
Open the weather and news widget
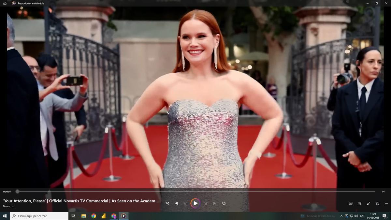click(319, 216)
